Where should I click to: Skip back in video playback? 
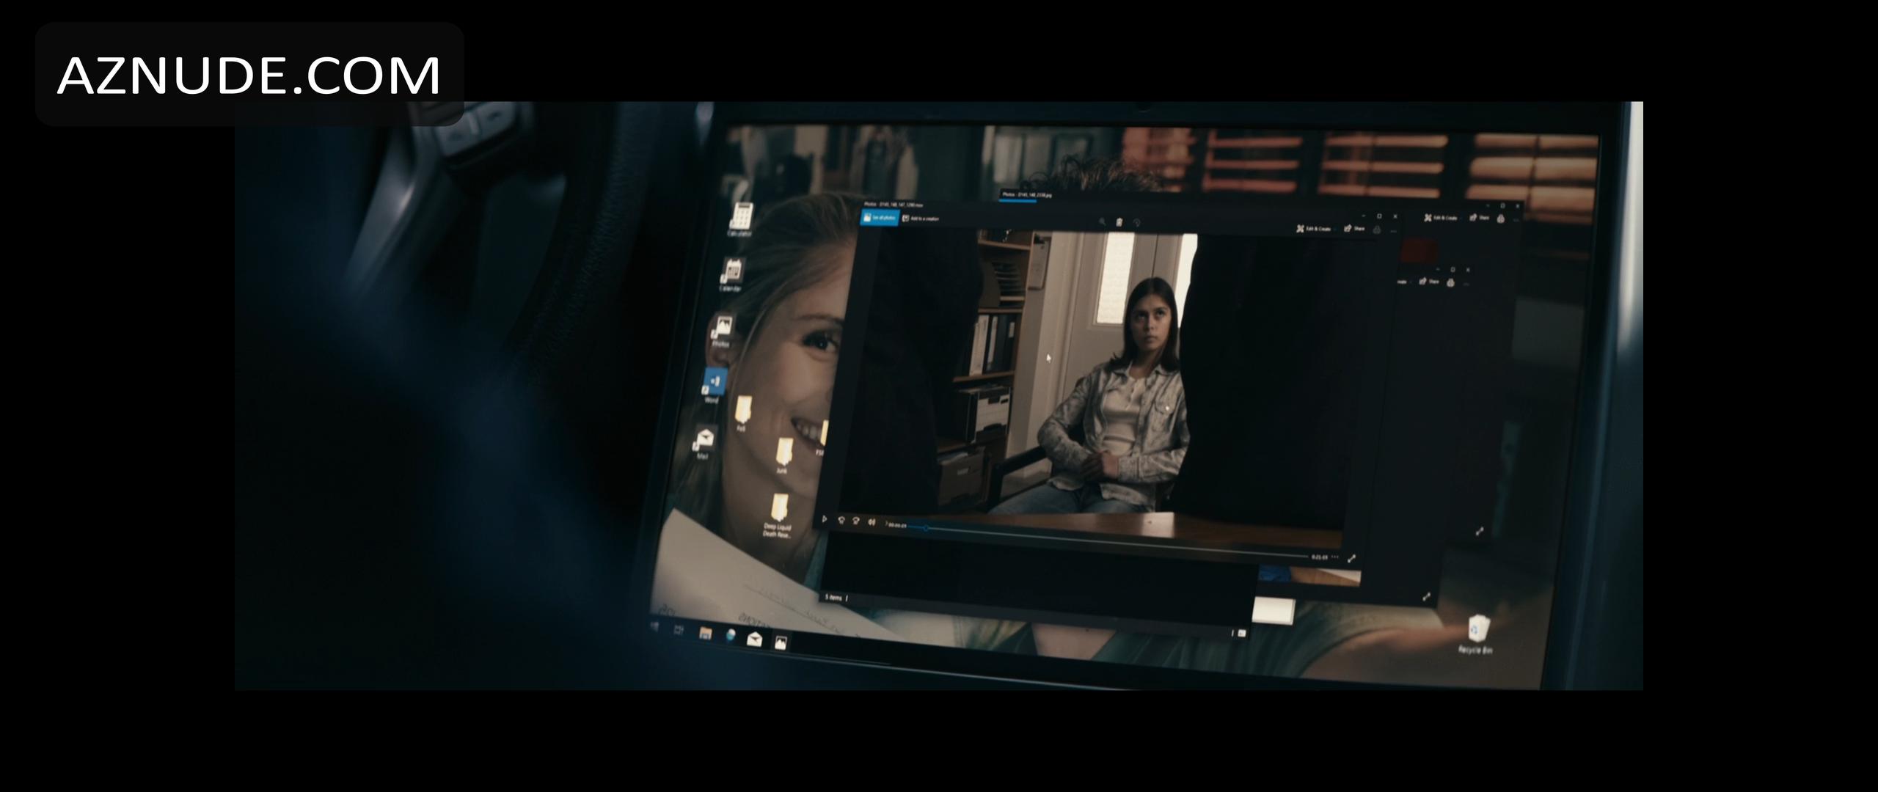click(841, 519)
